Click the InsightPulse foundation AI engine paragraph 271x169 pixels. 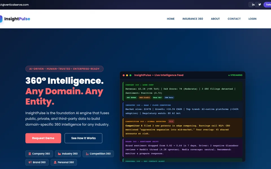pyautogui.click(x=67, y=119)
